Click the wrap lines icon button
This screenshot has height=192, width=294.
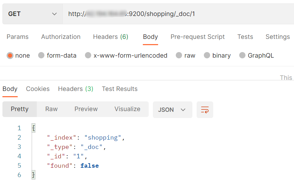point(205,110)
